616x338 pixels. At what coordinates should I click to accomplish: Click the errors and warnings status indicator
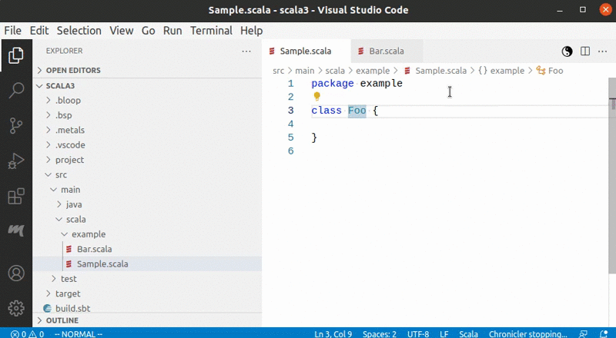pos(28,334)
